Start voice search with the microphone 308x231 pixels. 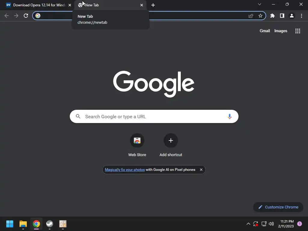[229, 116]
